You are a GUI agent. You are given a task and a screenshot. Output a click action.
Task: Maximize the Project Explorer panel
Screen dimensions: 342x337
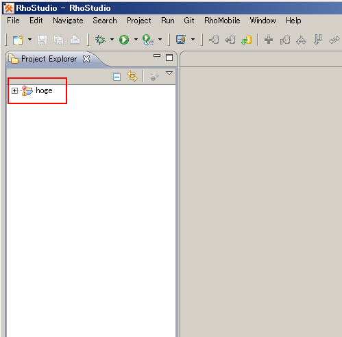[x=169, y=58]
